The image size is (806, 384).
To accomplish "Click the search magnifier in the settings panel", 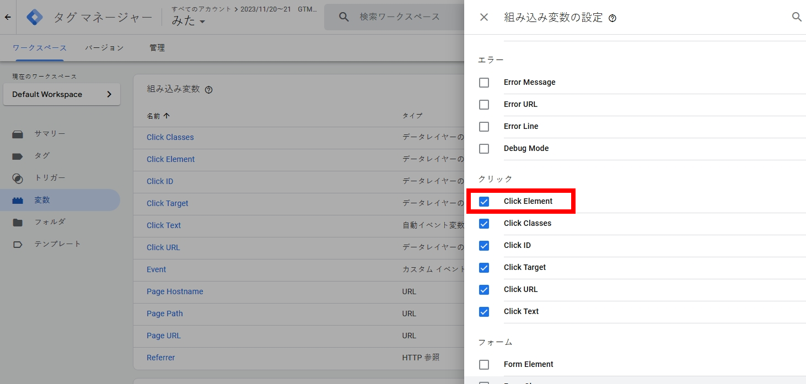I will point(797,17).
